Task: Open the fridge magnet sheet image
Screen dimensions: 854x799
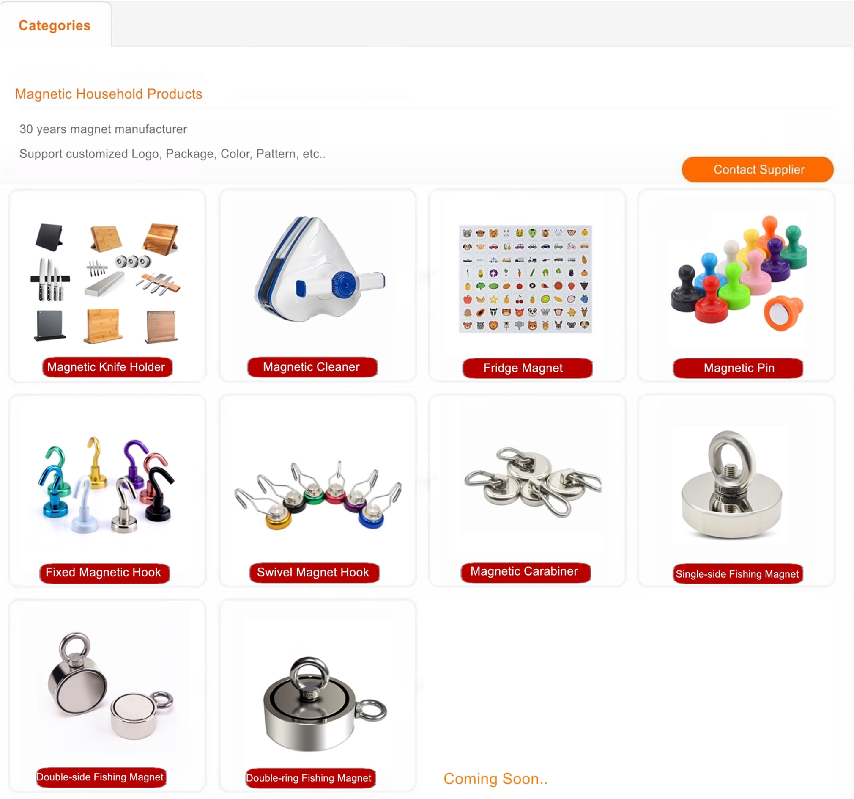Action: pos(526,278)
